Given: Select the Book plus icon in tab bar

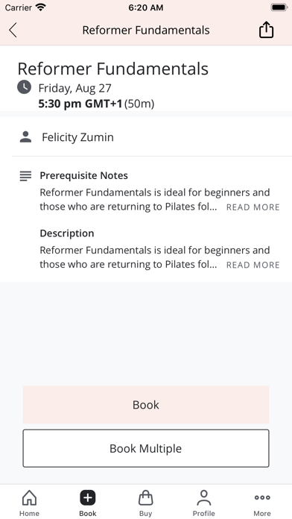Looking at the screenshot, I should click(88, 497).
